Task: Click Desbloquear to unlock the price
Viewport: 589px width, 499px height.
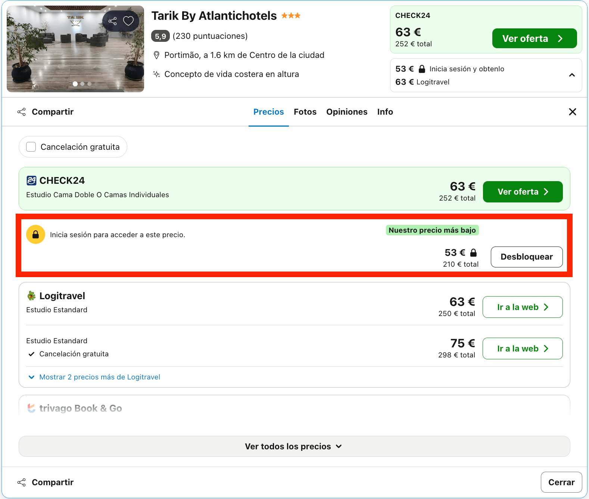Action: click(526, 257)
